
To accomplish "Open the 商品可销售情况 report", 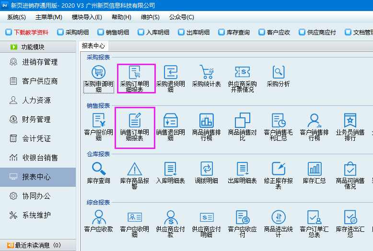I will pyautogui.click(x=350, y=176).
